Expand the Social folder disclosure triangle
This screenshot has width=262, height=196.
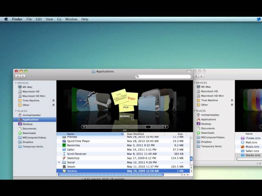[x=59, y=162]
